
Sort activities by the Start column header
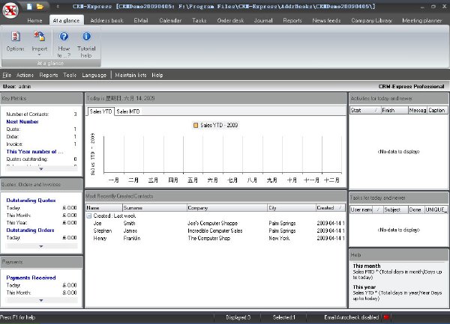click(365, 110)
